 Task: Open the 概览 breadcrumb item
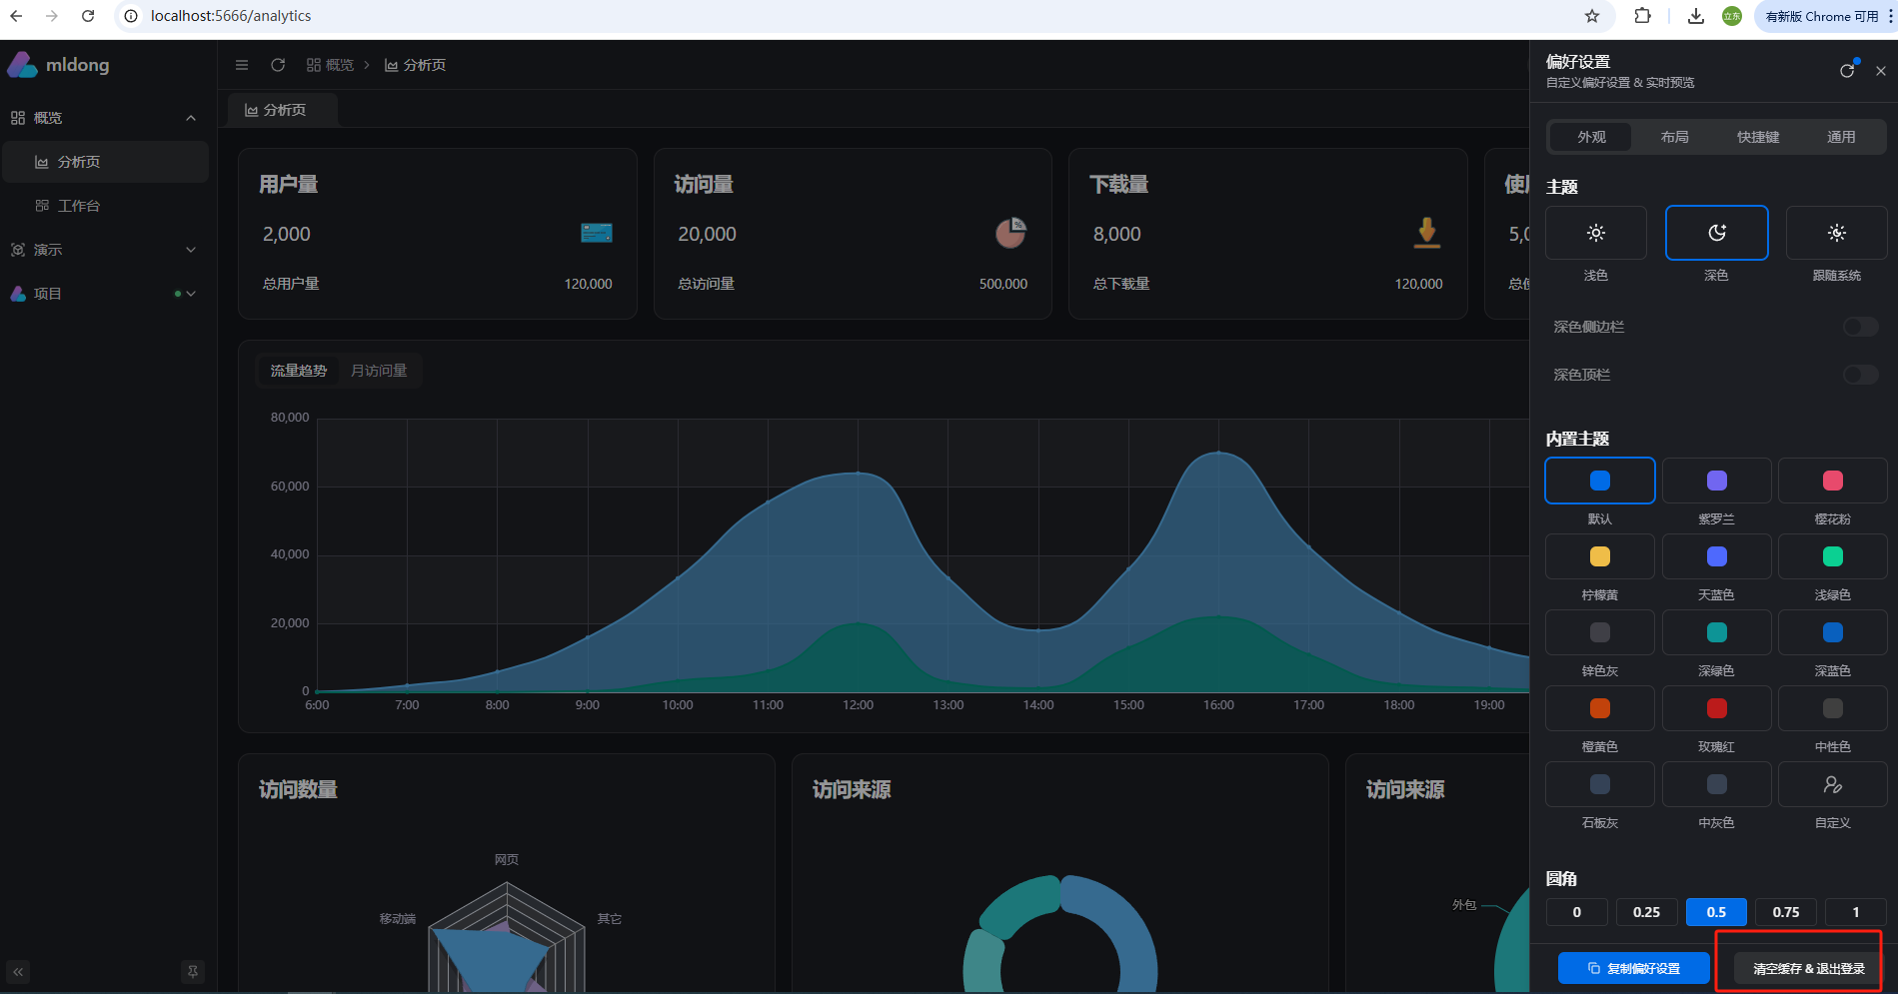click(330, 65)
